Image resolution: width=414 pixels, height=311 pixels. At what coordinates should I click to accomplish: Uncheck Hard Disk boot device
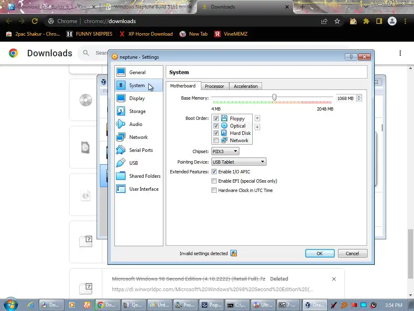216,133
